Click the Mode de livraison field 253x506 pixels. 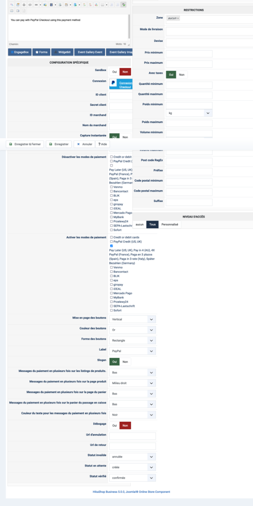coord(209,31)
